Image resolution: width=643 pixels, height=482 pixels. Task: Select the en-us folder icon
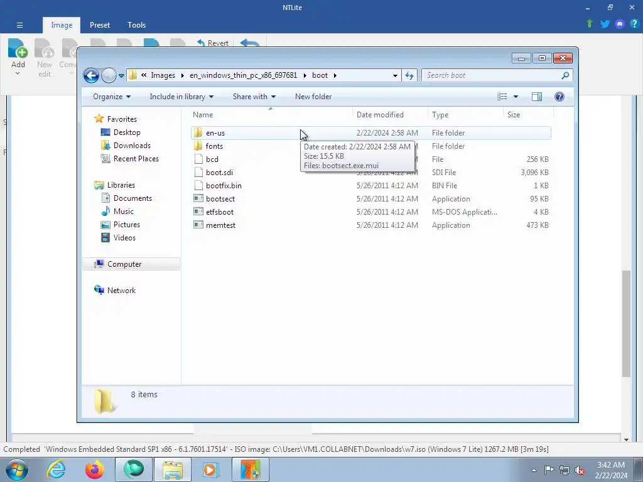pyautogui.click(x=198, y=133)
